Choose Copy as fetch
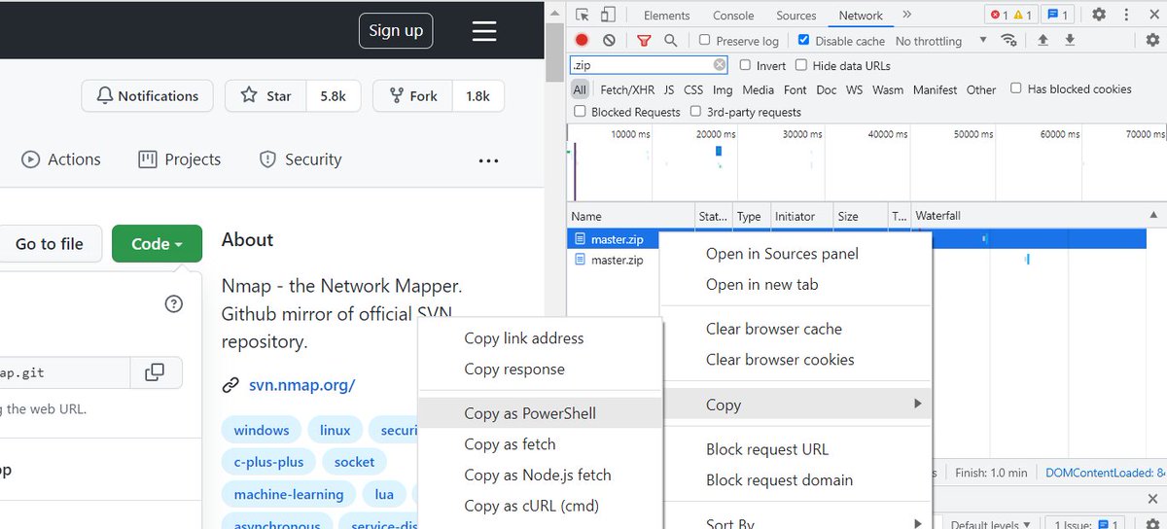This screenshot has width=1167, height=529. point(540,444)
